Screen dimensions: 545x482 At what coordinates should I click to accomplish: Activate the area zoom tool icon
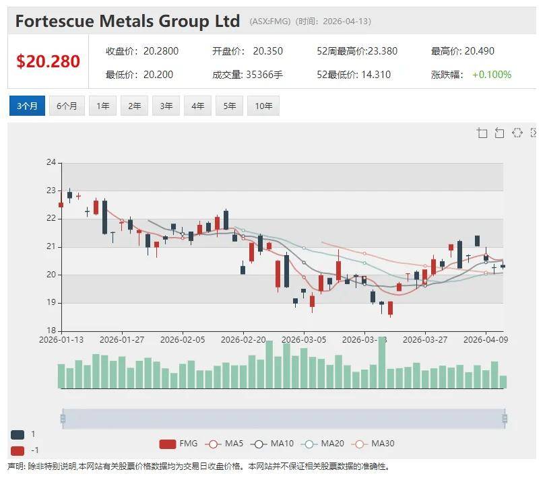[482, 133]
